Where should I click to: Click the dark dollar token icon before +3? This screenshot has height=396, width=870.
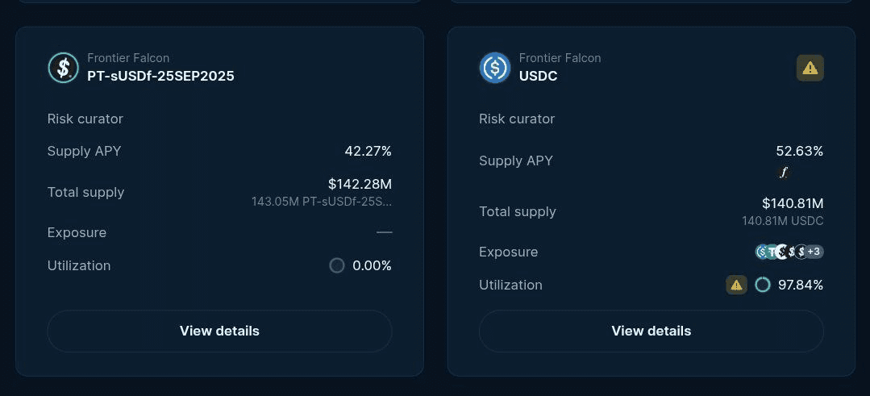pyautogui.click(x=801, y=252)
